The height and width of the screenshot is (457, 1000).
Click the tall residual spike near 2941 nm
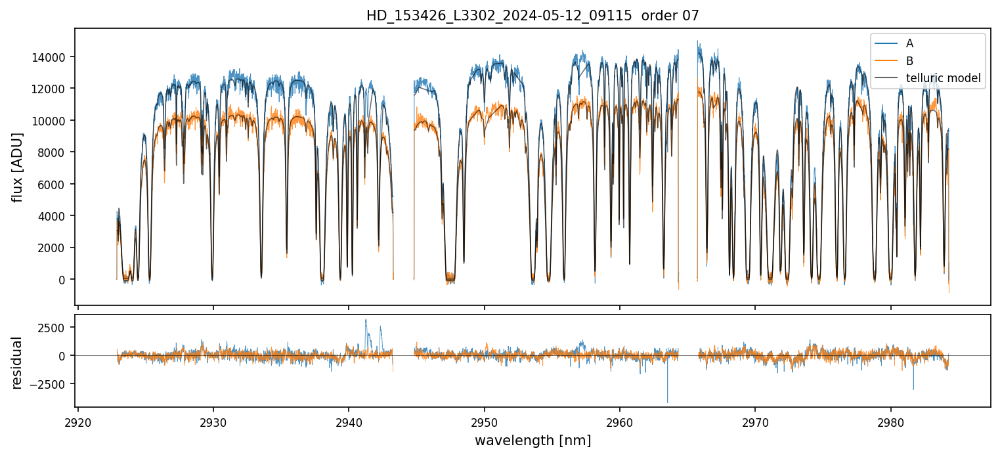click(366, 321)
